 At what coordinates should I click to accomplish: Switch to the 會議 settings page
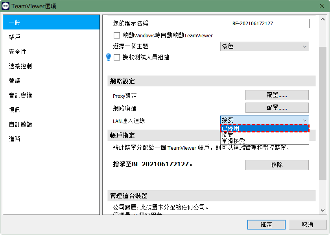(52, 81)
